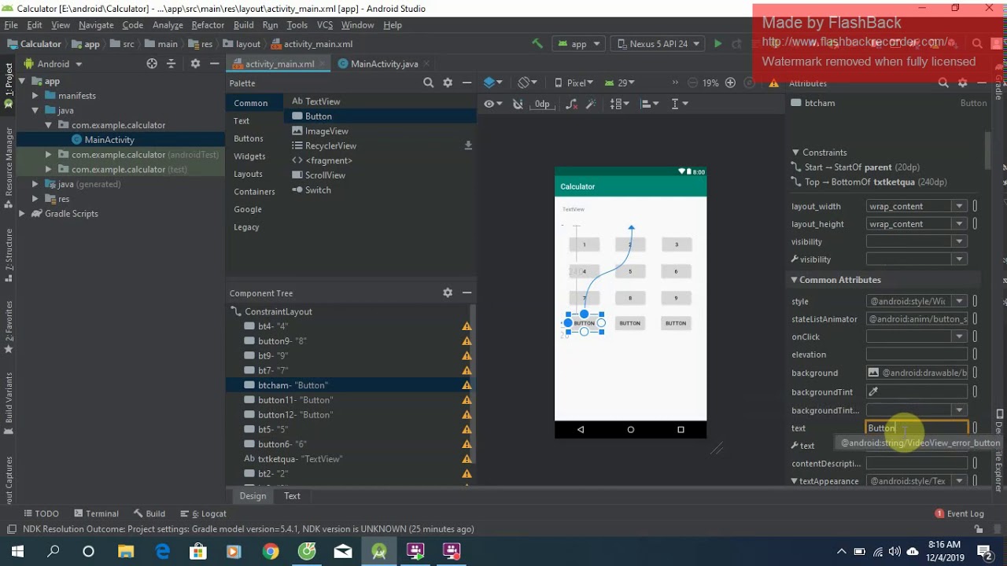Open the layout_height dropdown
The width and height of the screenshot is (1007, 566).
pos(958,224)
